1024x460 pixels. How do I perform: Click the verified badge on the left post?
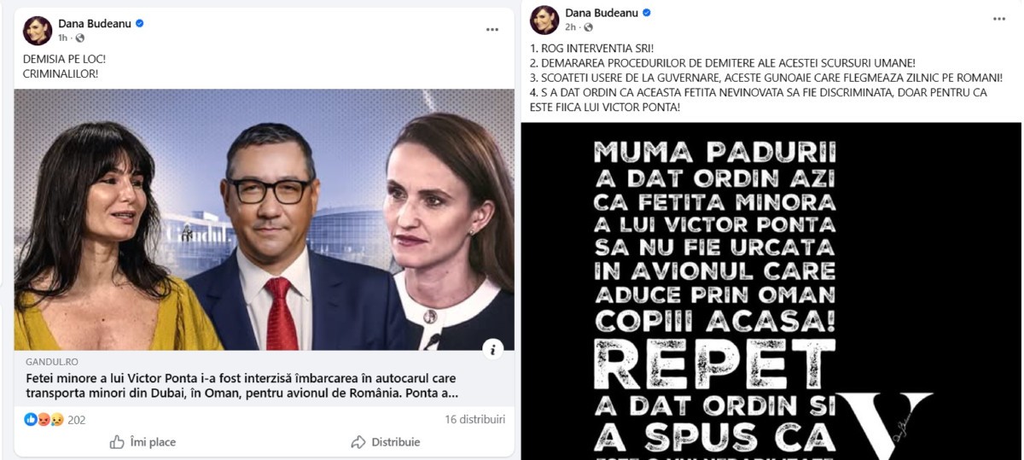point(140,24)
